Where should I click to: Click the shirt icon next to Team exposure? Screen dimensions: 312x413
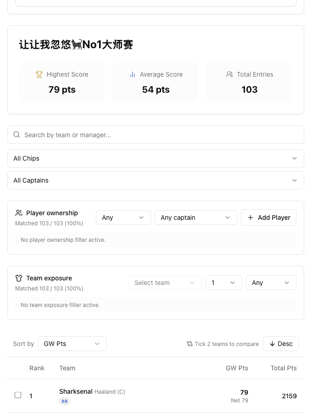click(19, 278)
